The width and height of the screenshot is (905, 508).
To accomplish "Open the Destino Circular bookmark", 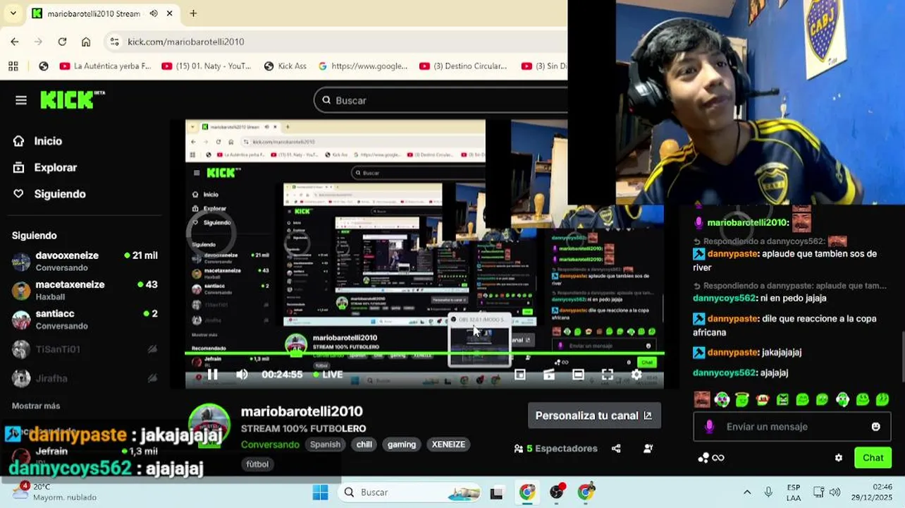I will 464,66.
